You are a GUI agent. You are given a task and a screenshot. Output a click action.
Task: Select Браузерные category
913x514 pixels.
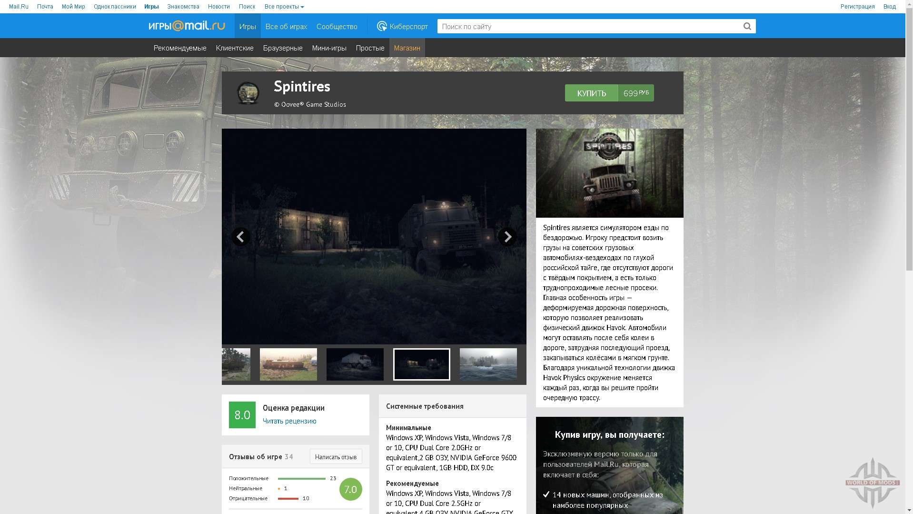(x=283, y=48)
